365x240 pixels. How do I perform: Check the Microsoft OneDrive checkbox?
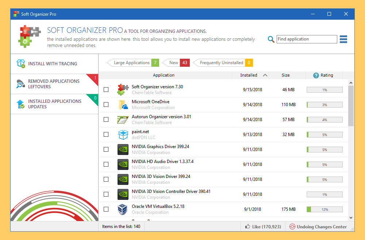[x=106, y=104]
